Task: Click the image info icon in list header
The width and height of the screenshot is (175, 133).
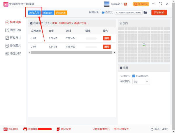Action: pyautogui.click(x=31, y=23)
